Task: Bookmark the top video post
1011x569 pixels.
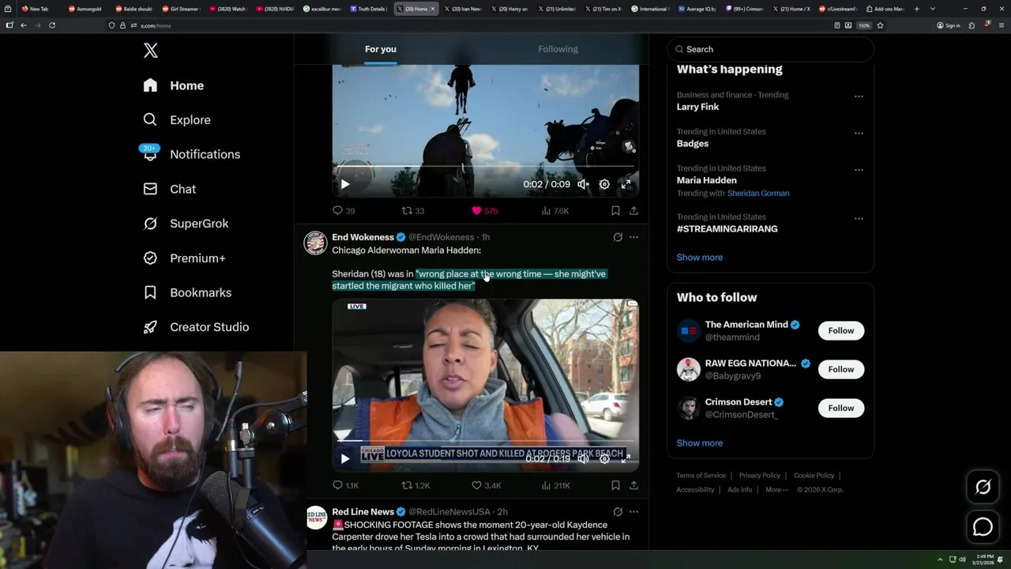Action: (615, 211)
